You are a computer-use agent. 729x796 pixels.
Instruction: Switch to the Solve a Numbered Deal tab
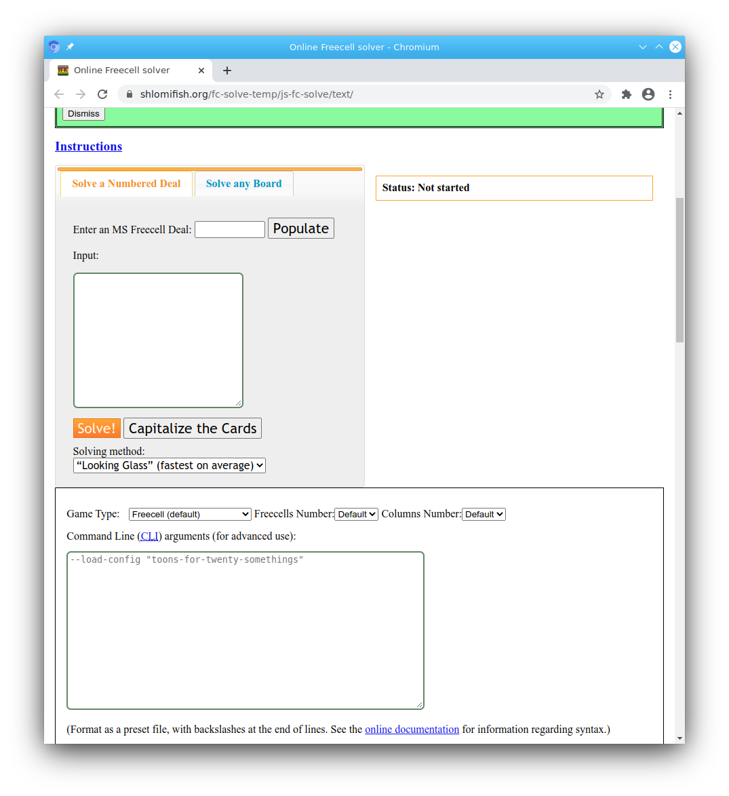click(126, 184)
